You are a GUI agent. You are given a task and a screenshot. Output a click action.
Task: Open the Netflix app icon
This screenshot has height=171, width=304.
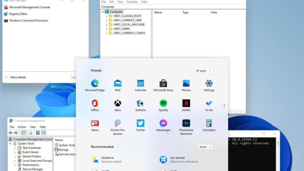pos(186,106)
